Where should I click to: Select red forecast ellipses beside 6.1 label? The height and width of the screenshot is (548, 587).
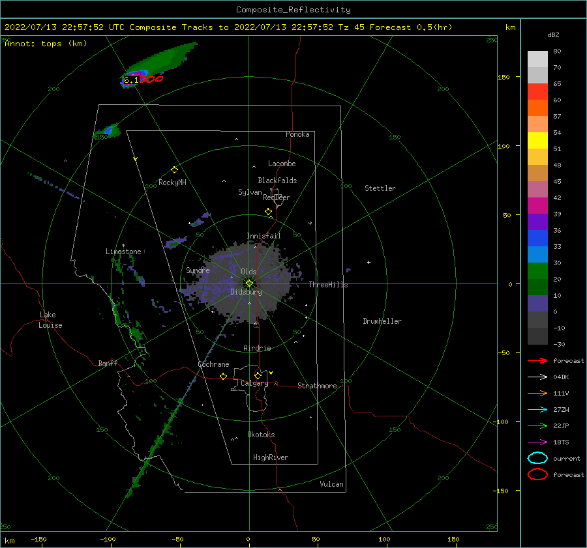coord(151,79)
